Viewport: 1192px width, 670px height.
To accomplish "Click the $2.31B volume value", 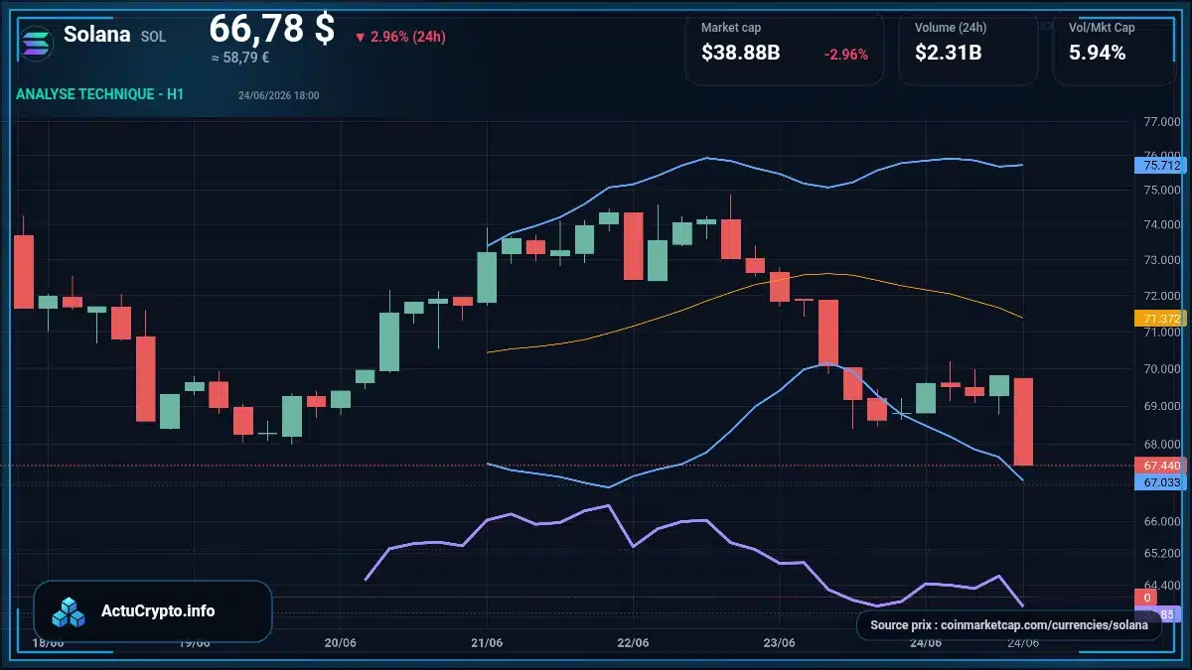I will 948,54.
